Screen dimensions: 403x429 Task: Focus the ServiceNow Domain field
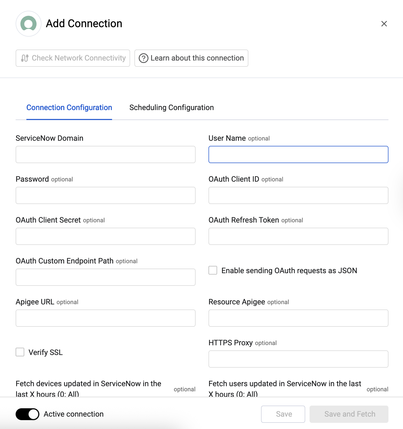(x=106, y=154)
